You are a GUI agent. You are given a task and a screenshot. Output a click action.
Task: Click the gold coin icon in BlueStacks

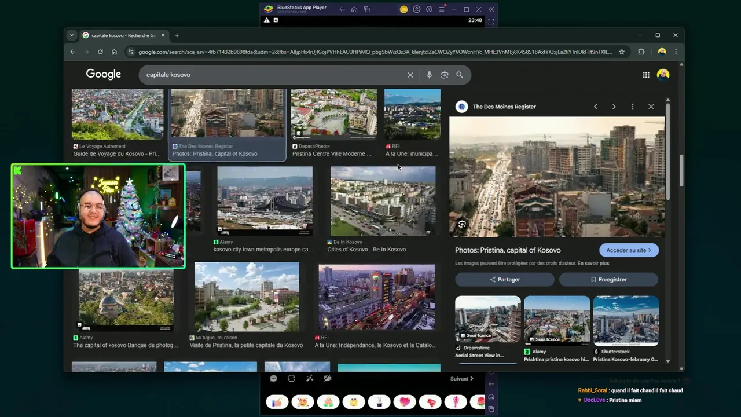(403, 9)
